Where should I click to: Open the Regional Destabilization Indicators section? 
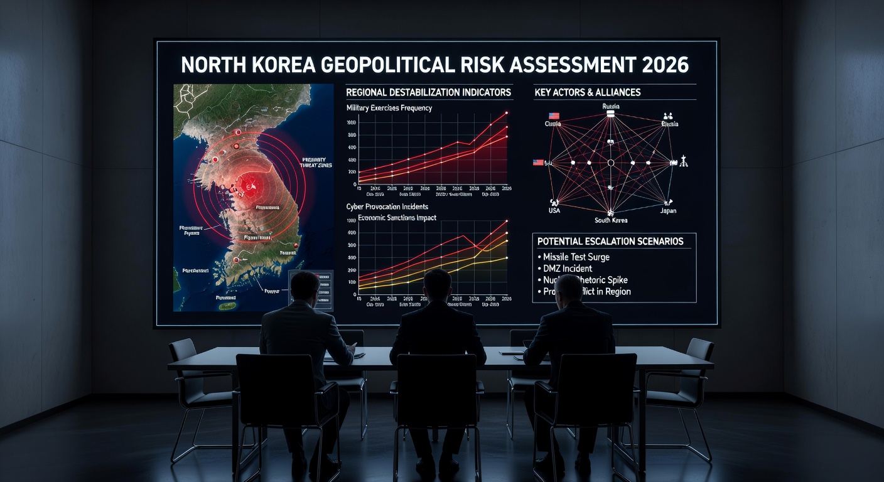pyautogui.click(x=429, y=92)
